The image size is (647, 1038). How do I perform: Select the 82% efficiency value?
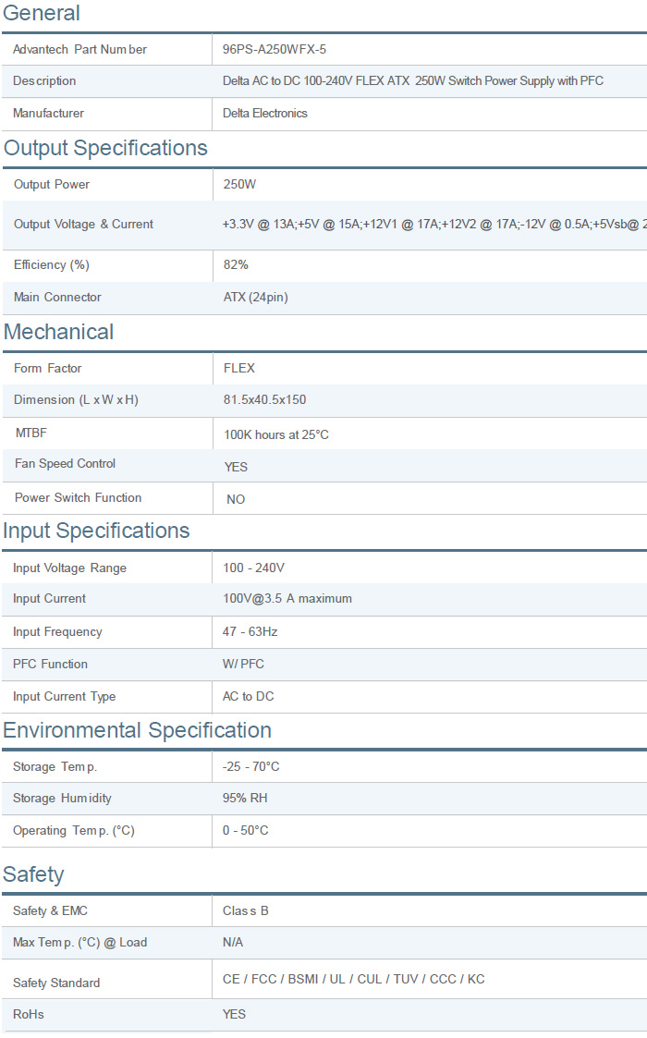(236, 265)
